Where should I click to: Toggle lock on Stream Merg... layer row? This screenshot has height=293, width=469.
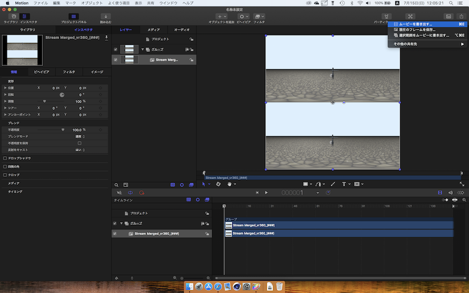click(x=191, y=60)
